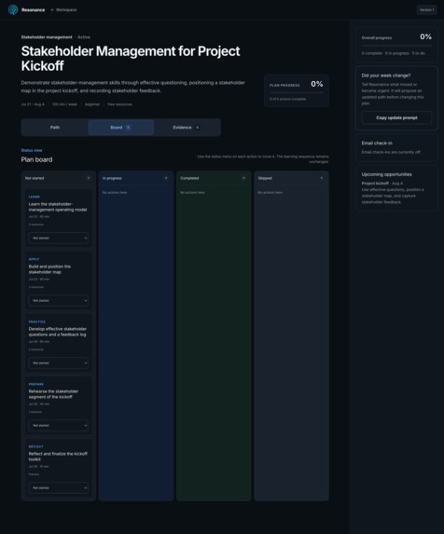Click the Not started column title
Screen dimensions: 444x534
(35, 178)
